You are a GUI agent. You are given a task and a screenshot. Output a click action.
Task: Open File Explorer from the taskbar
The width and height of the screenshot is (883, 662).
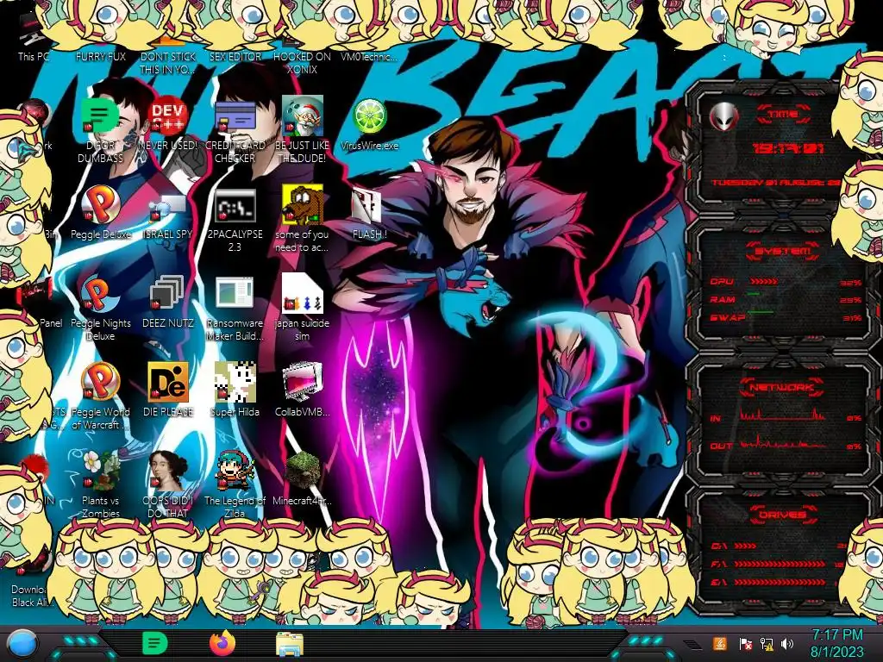tap(290, 644)
